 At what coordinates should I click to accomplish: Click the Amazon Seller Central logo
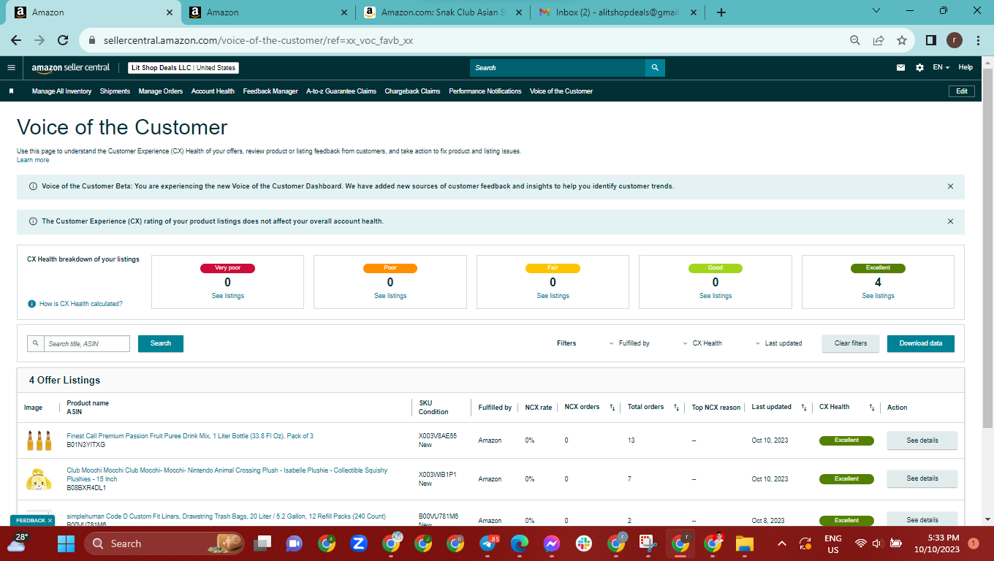point(71,68)
